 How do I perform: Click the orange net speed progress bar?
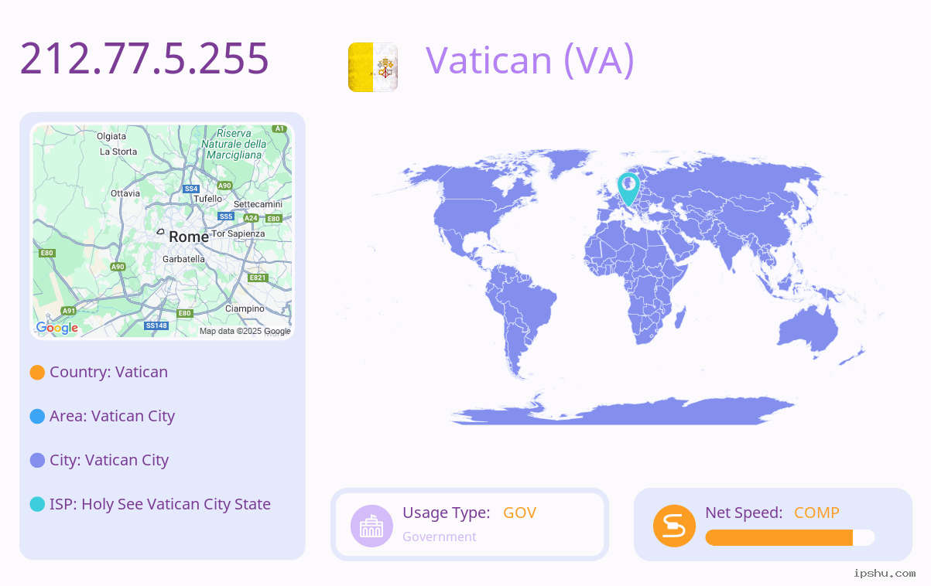click(790, 537)
